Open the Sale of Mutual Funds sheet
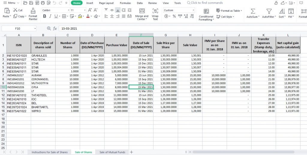This screenshot has height=155, width=307. pos(112,152)
